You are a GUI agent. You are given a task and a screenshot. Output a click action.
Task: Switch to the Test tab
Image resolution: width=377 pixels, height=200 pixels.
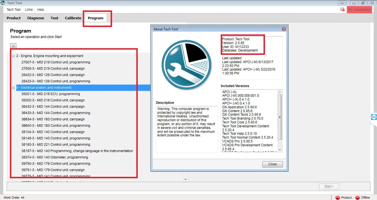coord(54,18)
